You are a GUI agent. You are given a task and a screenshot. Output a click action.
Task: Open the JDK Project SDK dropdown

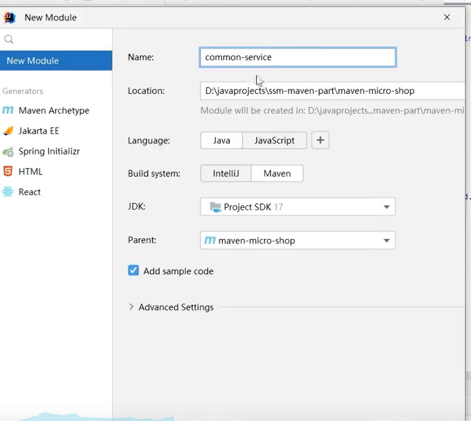(298, 207)
